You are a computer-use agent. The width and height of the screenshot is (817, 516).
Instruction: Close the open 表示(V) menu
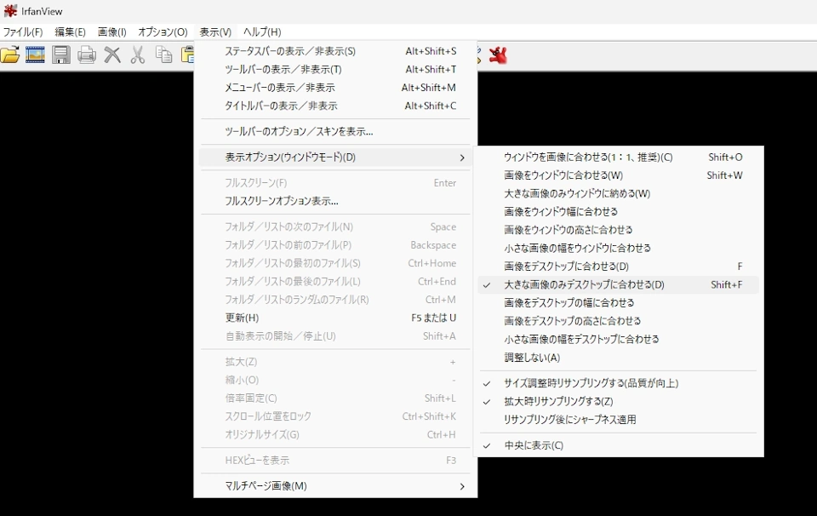pyautogui.click(x=215, y=32)
